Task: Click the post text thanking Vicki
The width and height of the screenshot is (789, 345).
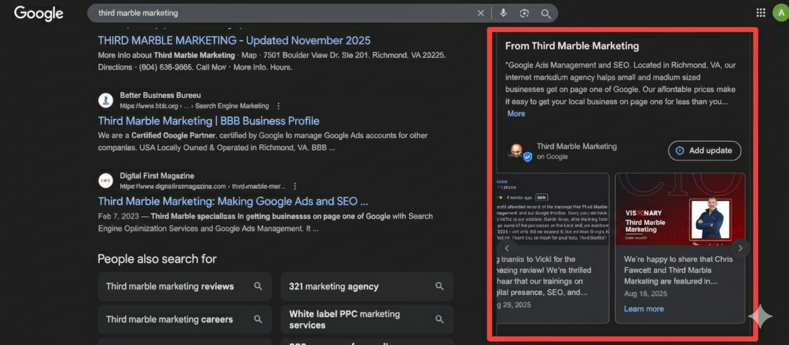Action: click(544, 276)
